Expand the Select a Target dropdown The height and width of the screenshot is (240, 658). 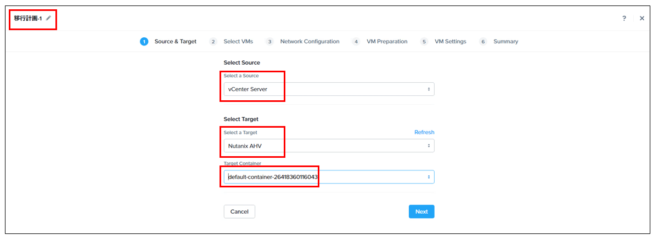(329, 146)
